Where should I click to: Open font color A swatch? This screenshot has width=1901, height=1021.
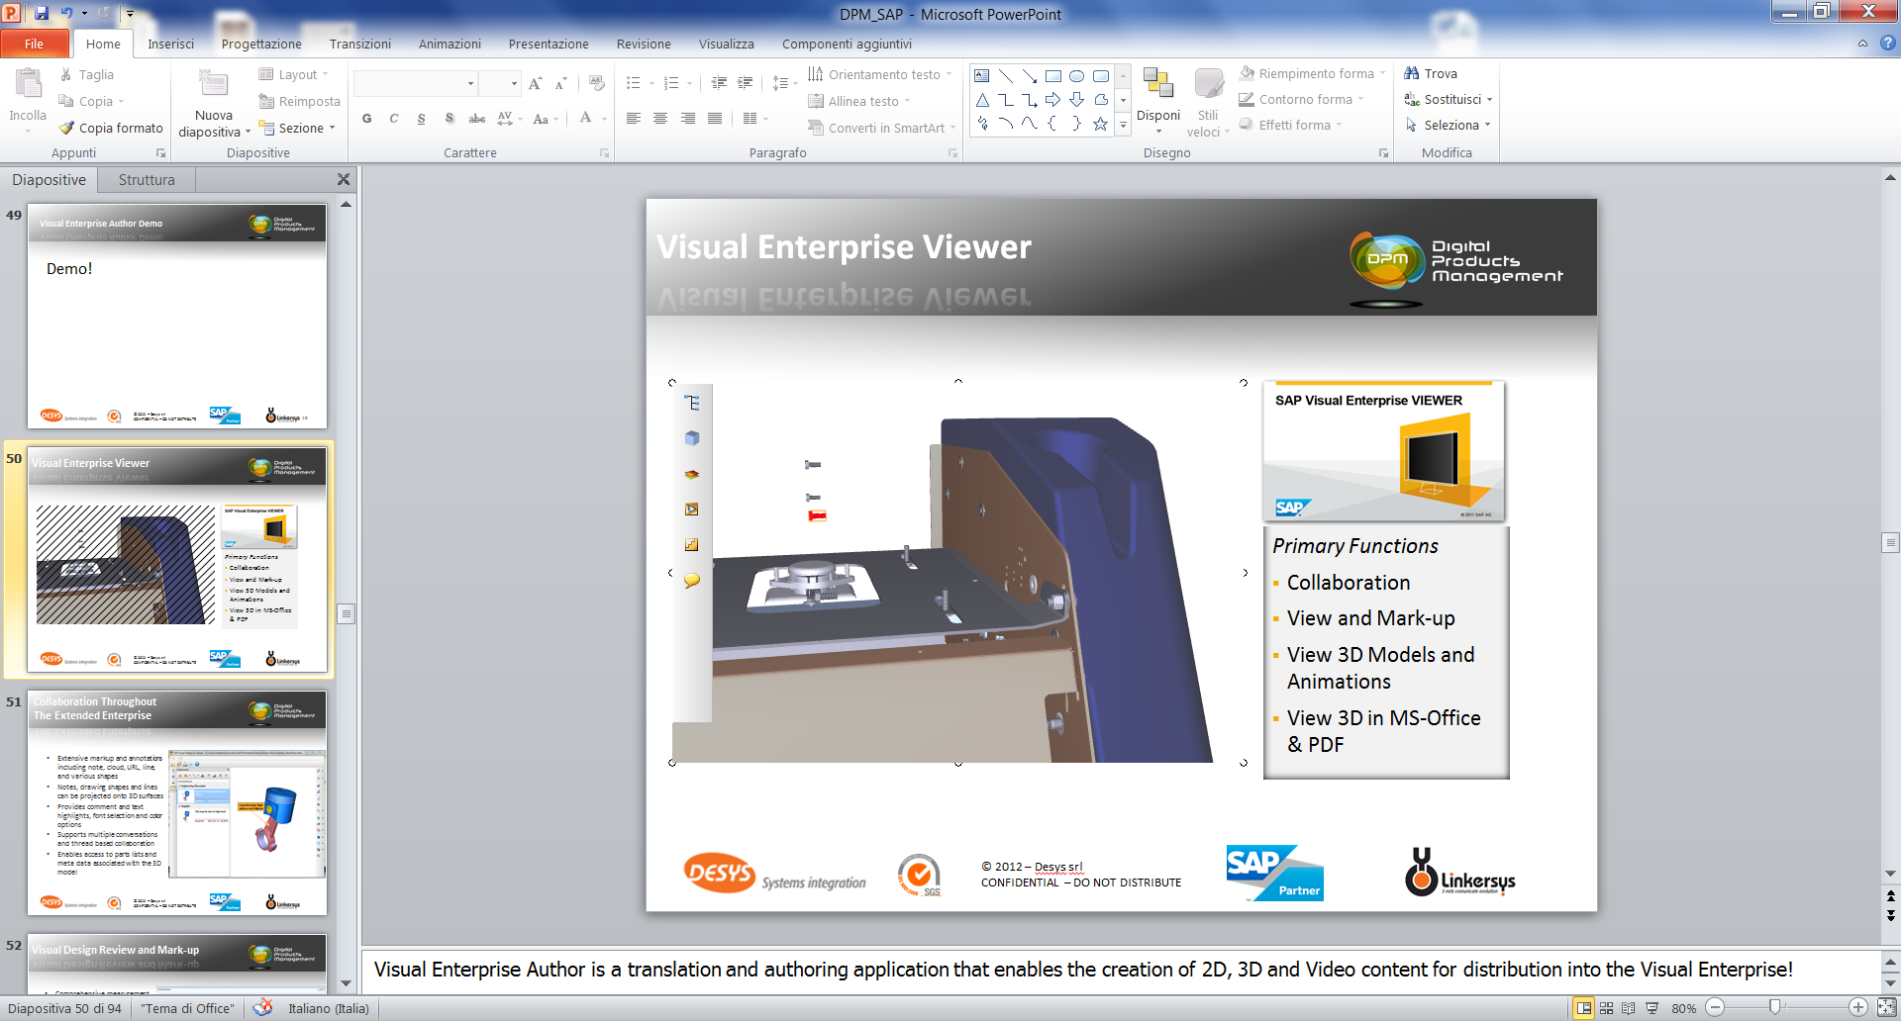586,119
